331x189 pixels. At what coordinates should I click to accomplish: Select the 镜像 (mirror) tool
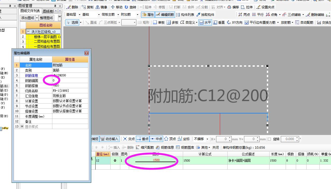(101, 7)
